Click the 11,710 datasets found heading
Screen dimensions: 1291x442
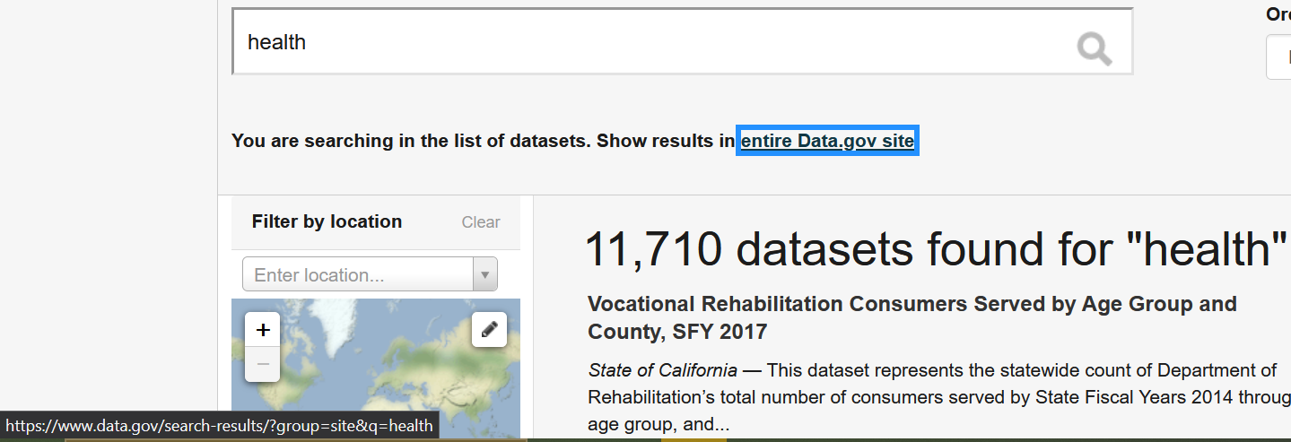(936, 248)
